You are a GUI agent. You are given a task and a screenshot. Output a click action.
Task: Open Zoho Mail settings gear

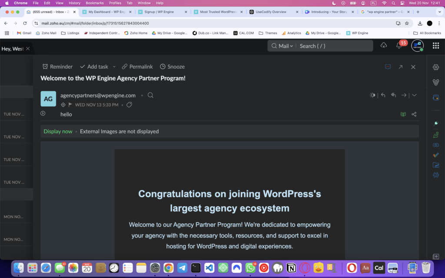click(x=436, y=67)
